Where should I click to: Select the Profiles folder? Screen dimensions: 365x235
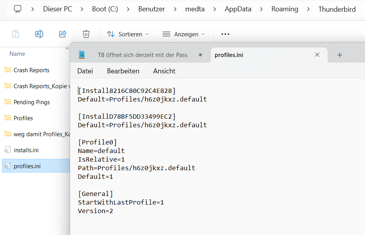pyautogui.click(x=23, y=118)
